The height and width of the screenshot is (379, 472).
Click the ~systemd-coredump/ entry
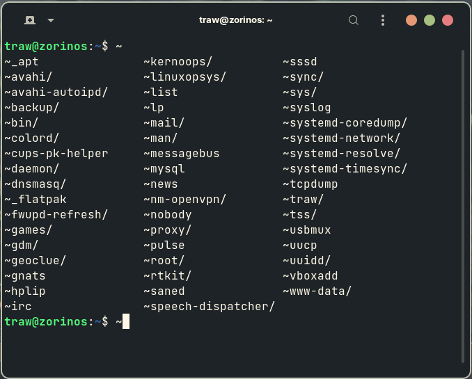(x=345, y=122)
